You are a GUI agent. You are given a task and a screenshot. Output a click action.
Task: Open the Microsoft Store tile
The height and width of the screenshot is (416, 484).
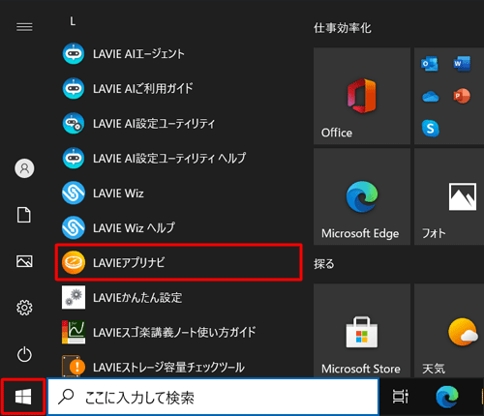tap(362, 331)
